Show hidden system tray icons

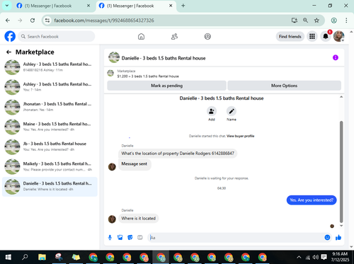[299, 257]
